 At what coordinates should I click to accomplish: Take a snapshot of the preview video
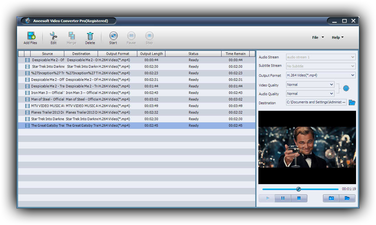click(x=331, y=198)
